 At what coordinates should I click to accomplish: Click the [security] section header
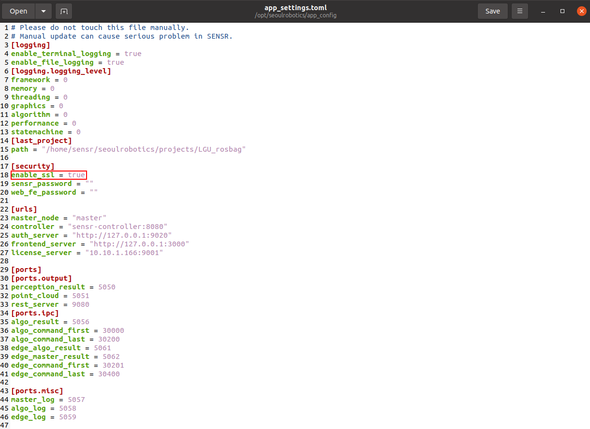click(33, 166)
